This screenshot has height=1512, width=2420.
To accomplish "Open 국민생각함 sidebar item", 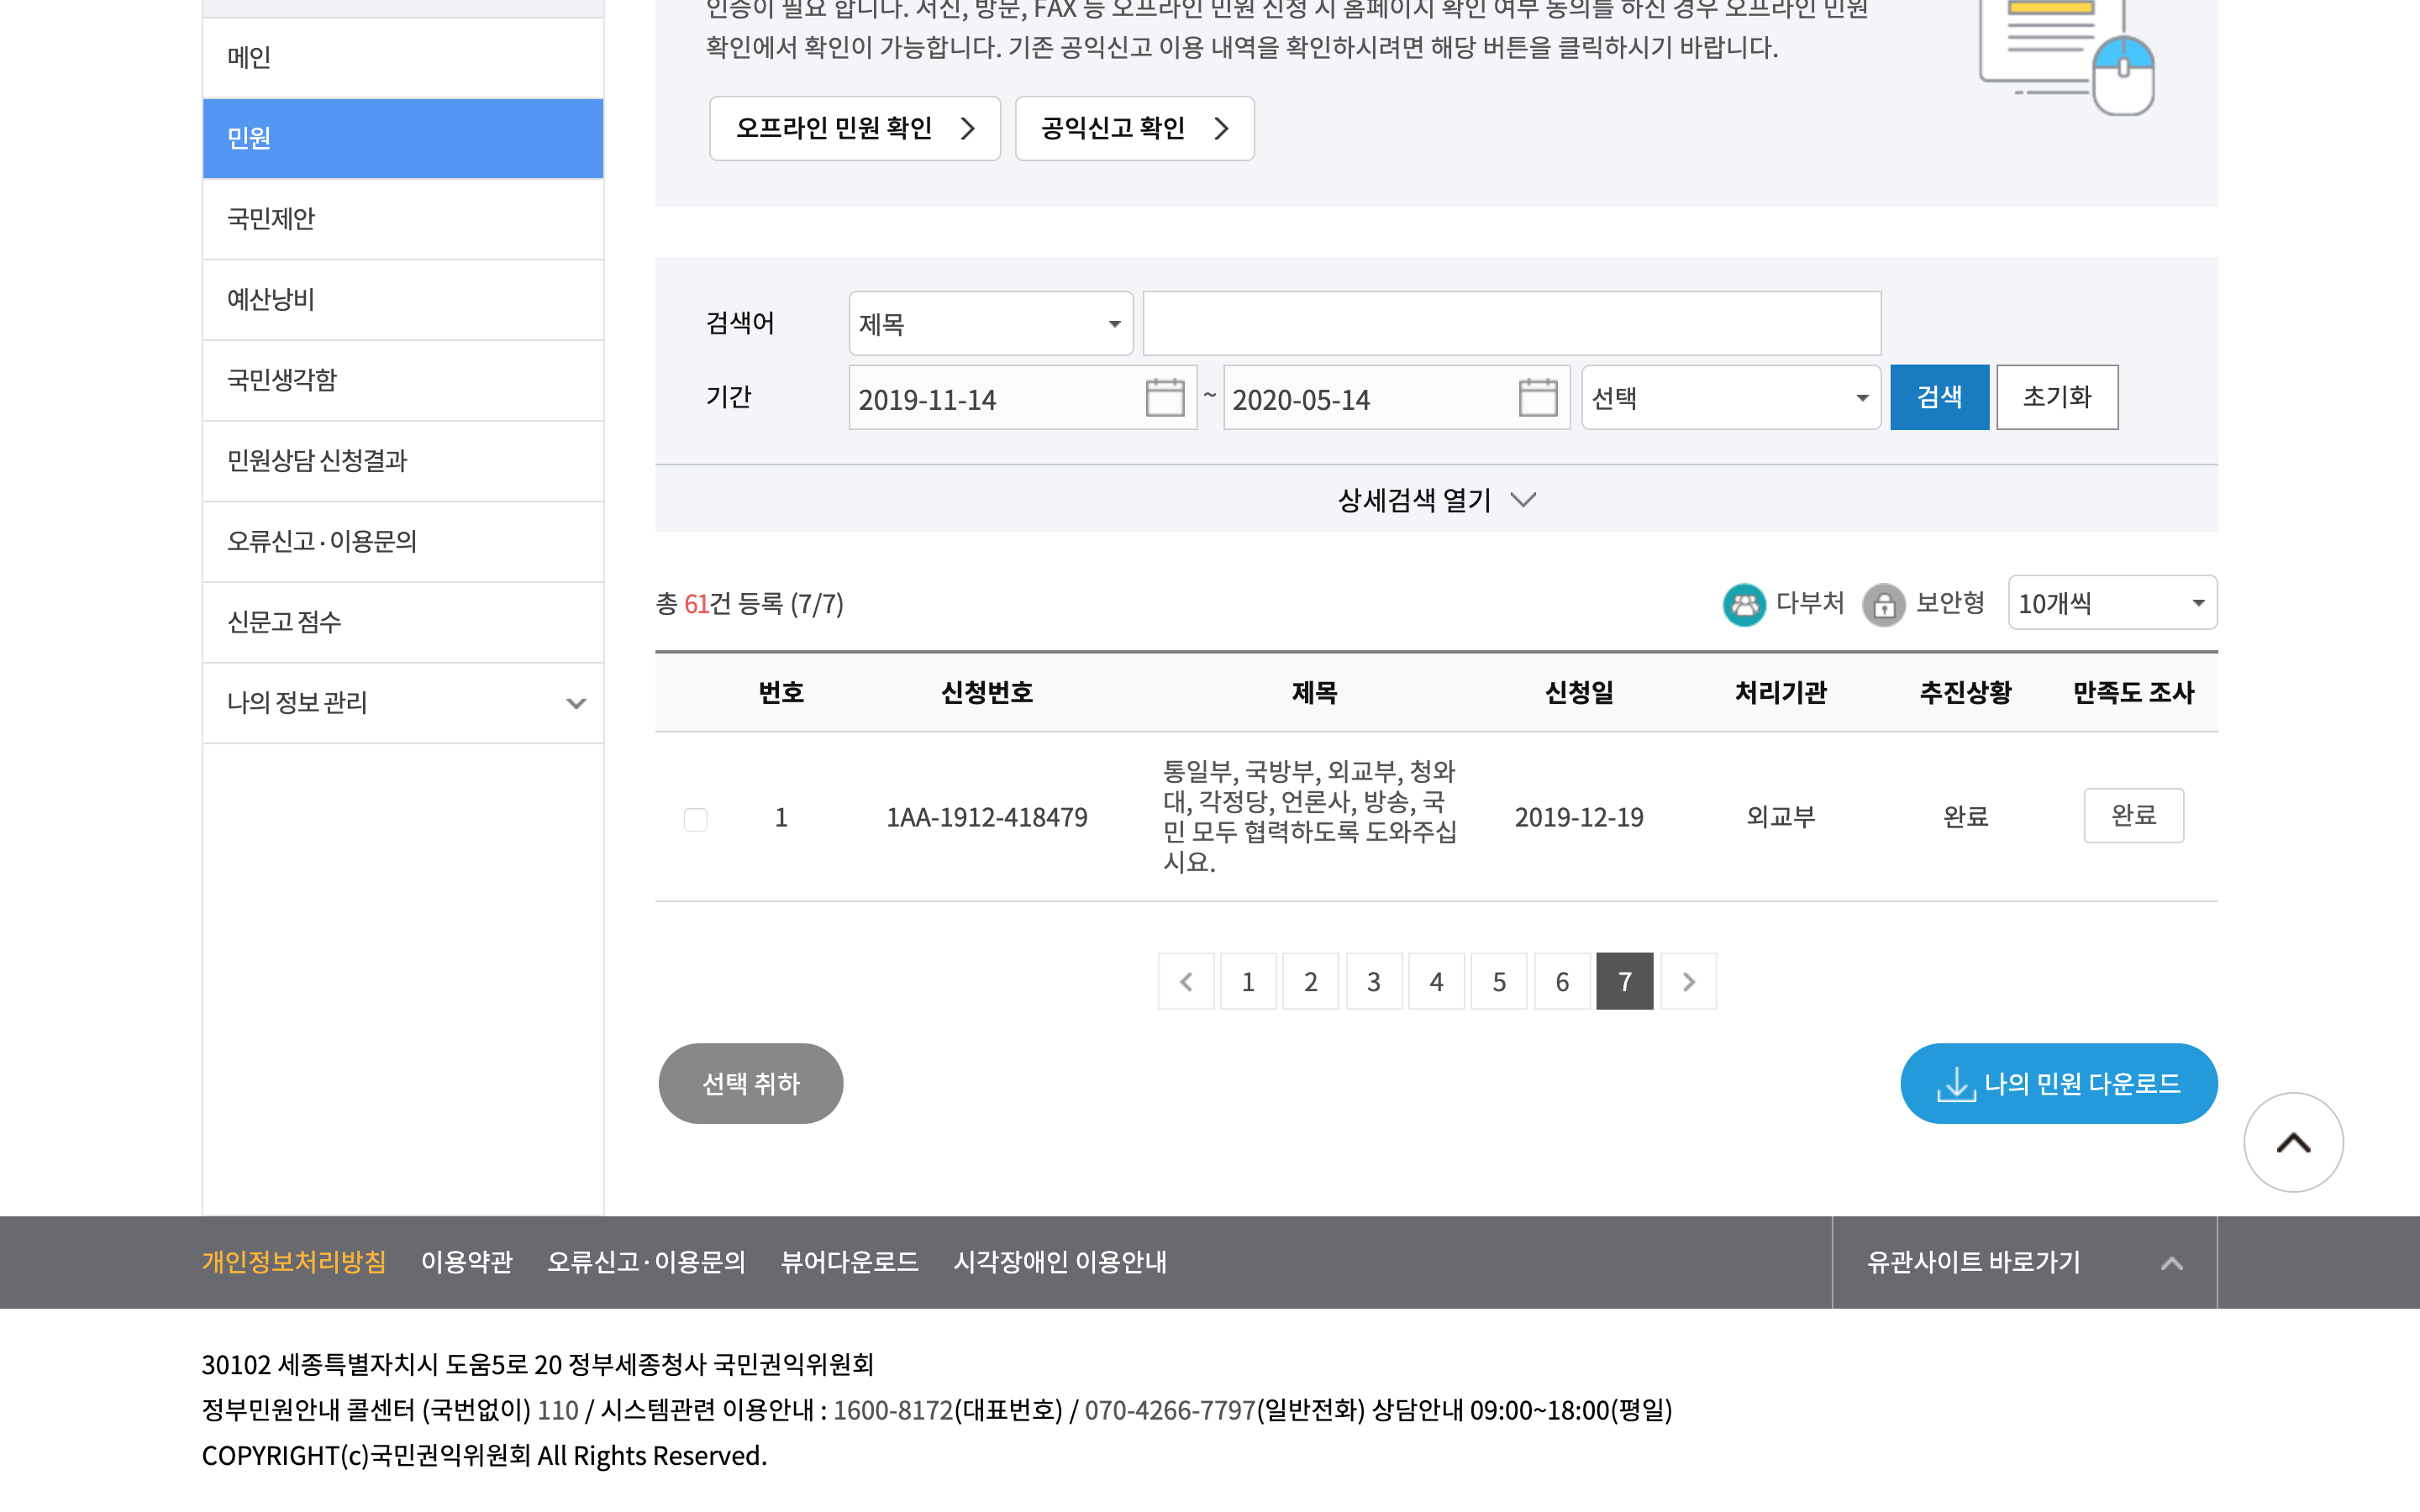I will pos(403,380).
